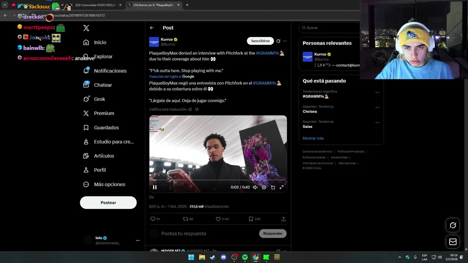The width and height of the screenshot is (468, 263).
Task: Go to Perfil page
Action: 94,170
